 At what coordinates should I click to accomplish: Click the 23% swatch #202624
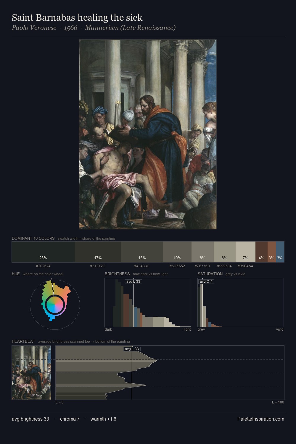pos(43,252)
